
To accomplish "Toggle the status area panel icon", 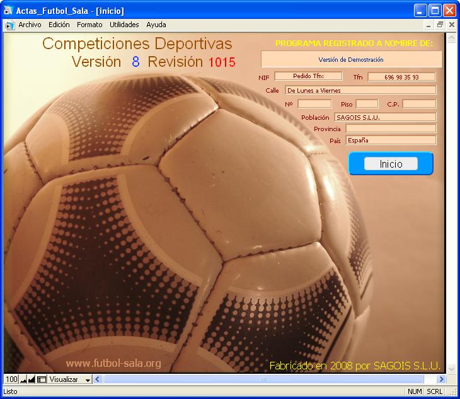I will (x=42, y=379).
